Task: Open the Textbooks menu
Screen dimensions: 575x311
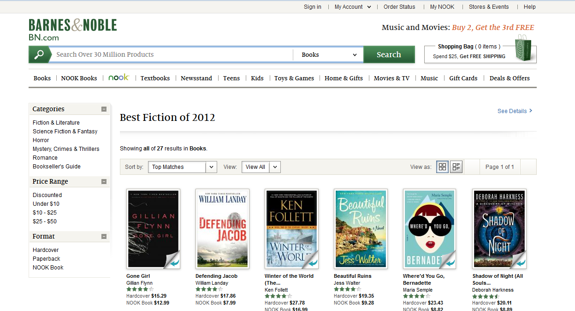Action: (x=155, y=78)
